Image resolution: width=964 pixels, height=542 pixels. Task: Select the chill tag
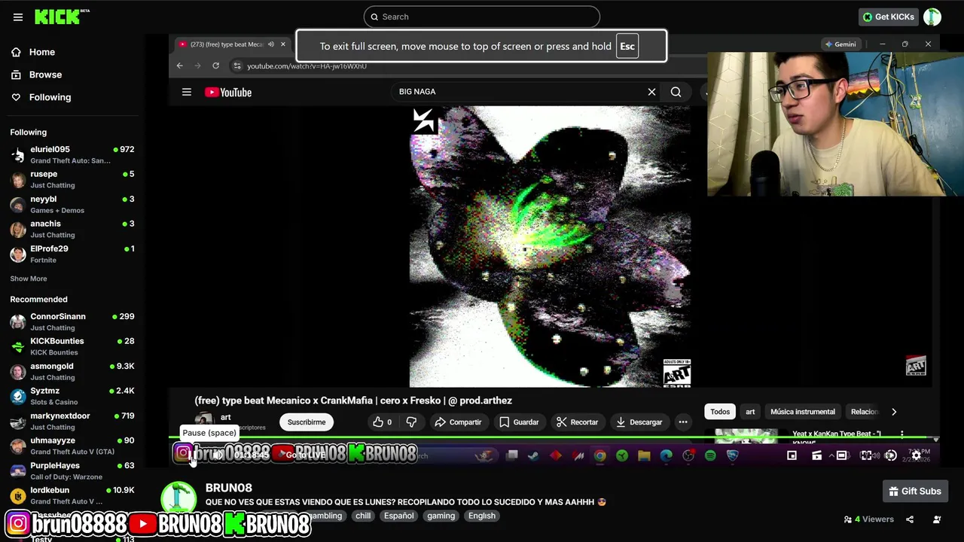coord(363,516)
